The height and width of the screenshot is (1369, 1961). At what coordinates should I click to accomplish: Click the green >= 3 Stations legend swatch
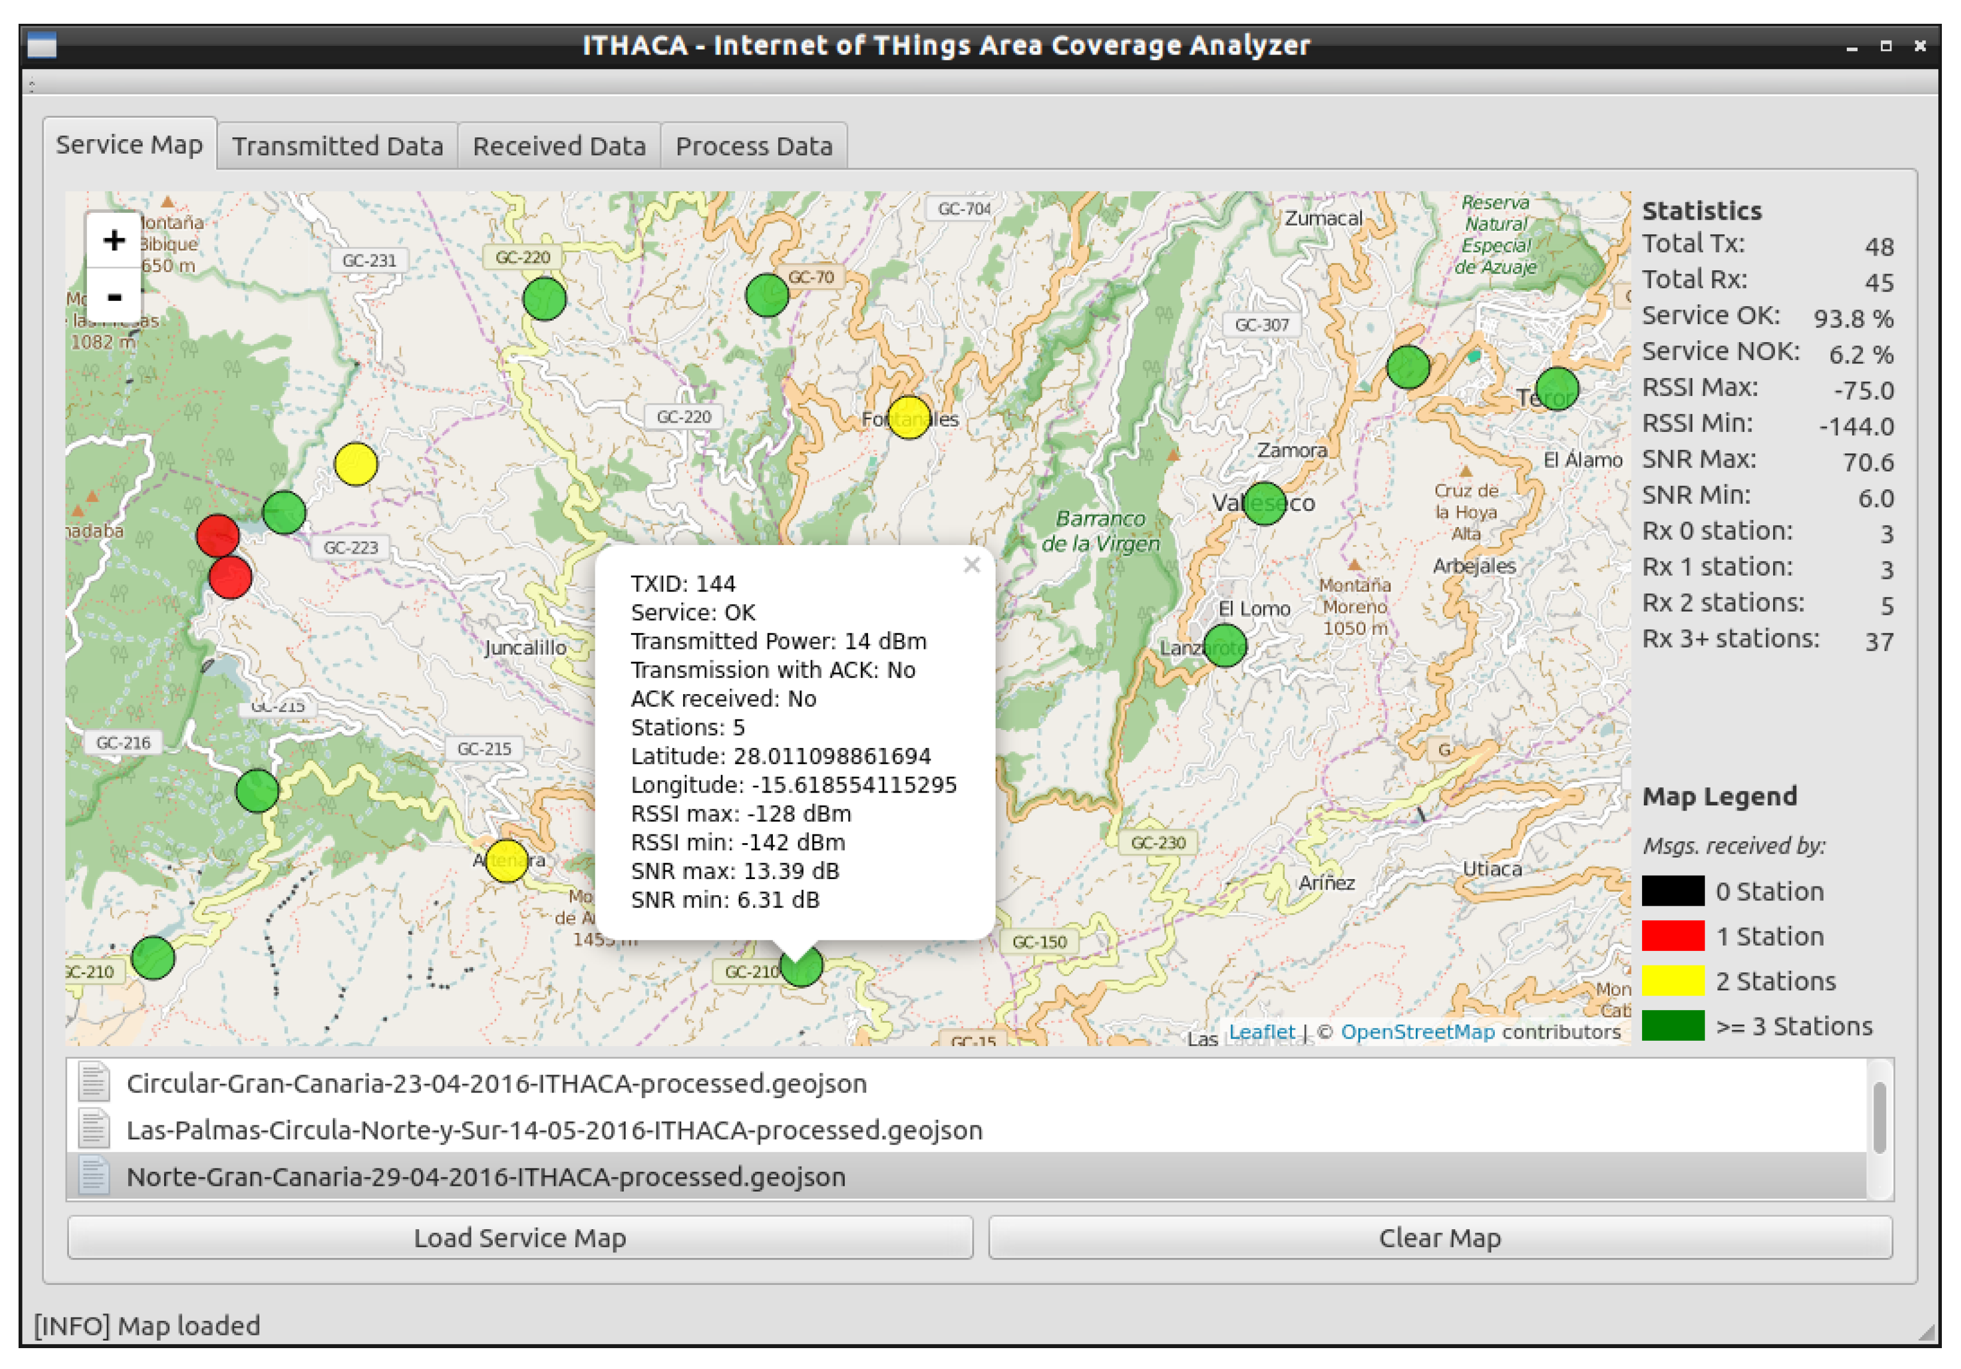(1673, 1026)
